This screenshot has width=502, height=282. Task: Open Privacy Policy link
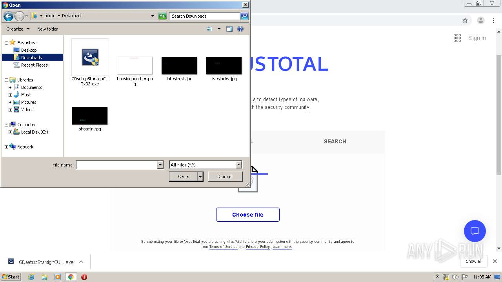[x=258, y=247]
